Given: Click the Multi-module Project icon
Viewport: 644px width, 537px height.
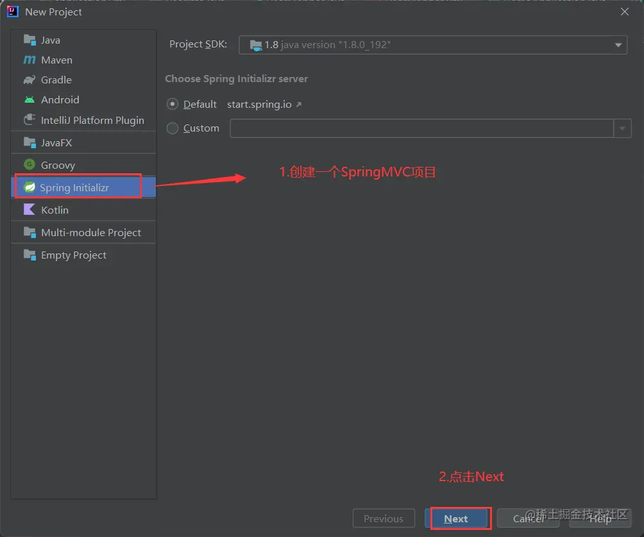Looking at the screenshot, I should [30, 232].
